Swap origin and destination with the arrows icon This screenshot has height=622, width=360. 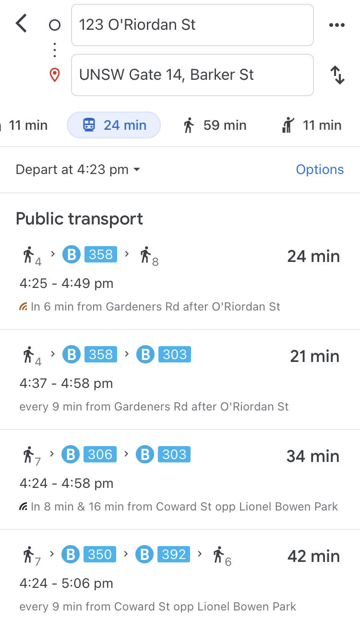[337, 75]
